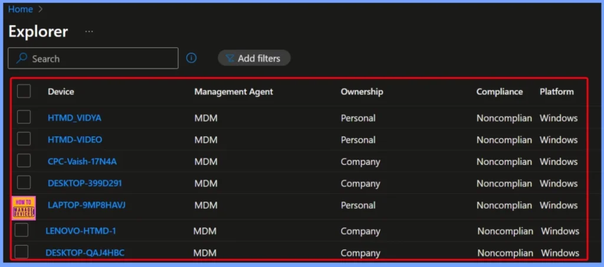Image resolution: width=604 pixels, height=267 pixels.
Task: Open device HTMD-VIDEO
Action: [75, 140]
